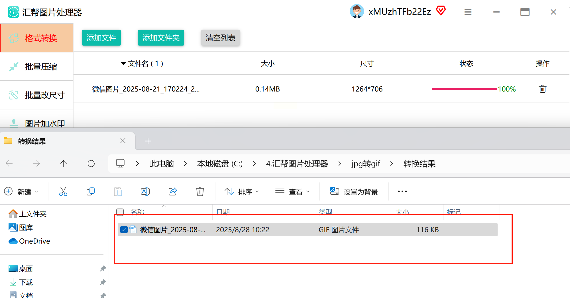570x298 pixels.
Task: Expand the chevron after 本地磁盘 (C:)
Action: (x=254, y=164)
